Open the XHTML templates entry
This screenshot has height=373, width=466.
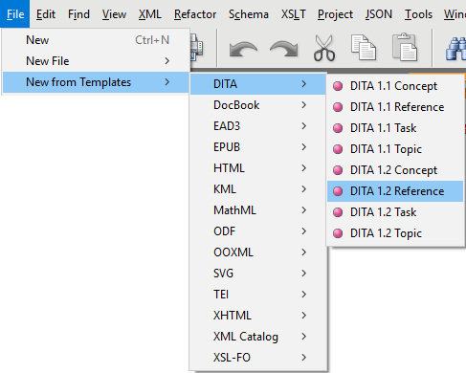(258, 316)
